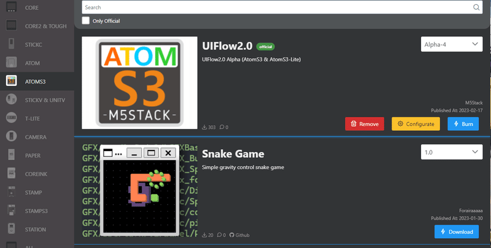Click the CORE2 & TOUGH device icon
The width and height of the screenshot is (491, 248).
tap(12, 26)
